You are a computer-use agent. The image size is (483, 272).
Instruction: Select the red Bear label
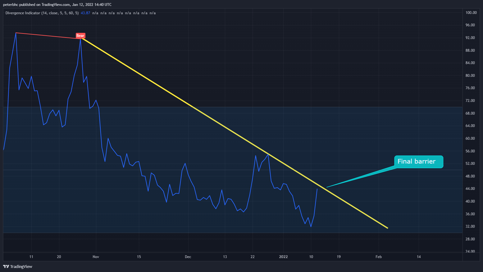pos(80,36)
